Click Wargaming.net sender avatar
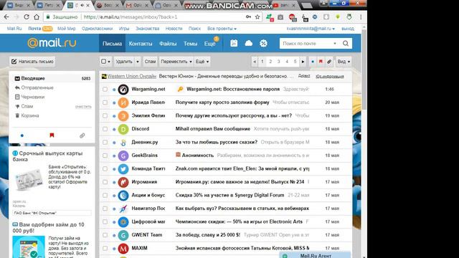 (123, 89)
